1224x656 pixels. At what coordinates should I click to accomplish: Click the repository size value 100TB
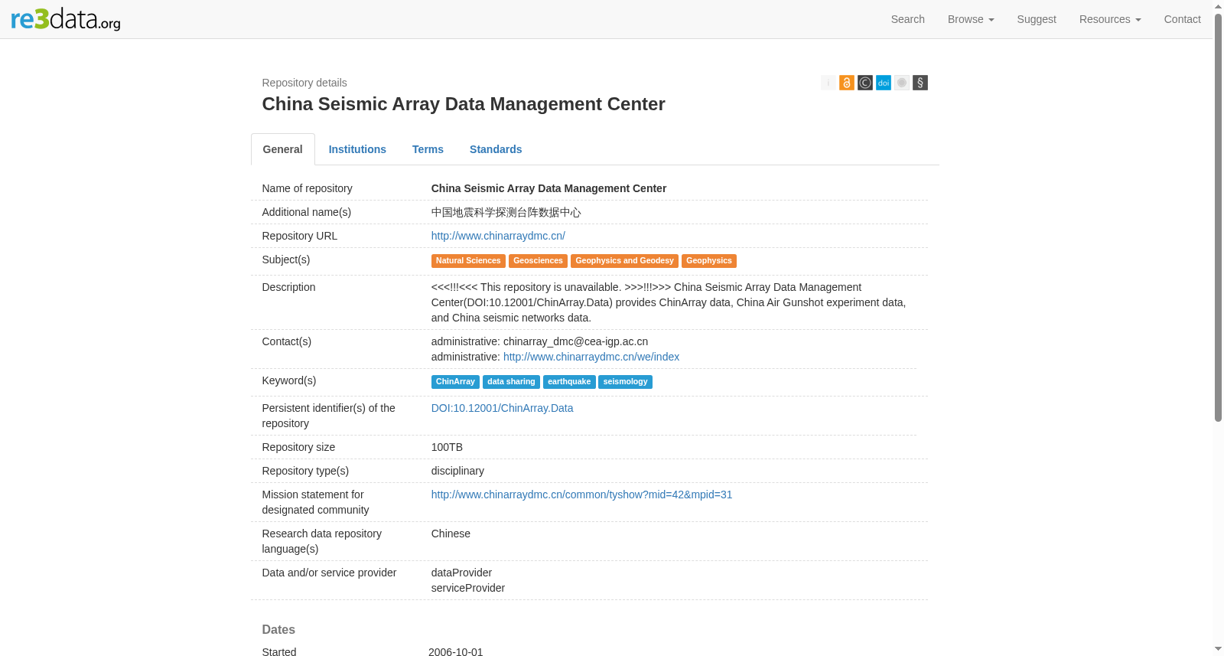tap(447, 447)
